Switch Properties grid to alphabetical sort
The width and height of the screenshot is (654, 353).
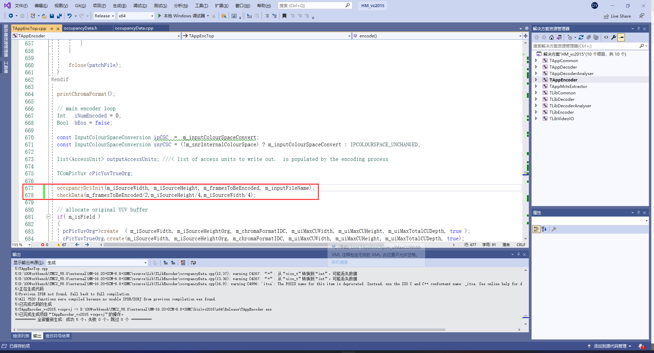point(544,229)
